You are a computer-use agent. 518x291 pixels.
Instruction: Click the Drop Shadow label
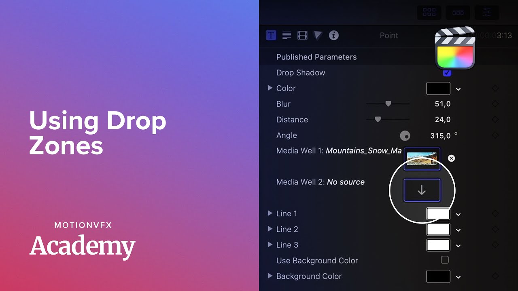tap(301, 73)
